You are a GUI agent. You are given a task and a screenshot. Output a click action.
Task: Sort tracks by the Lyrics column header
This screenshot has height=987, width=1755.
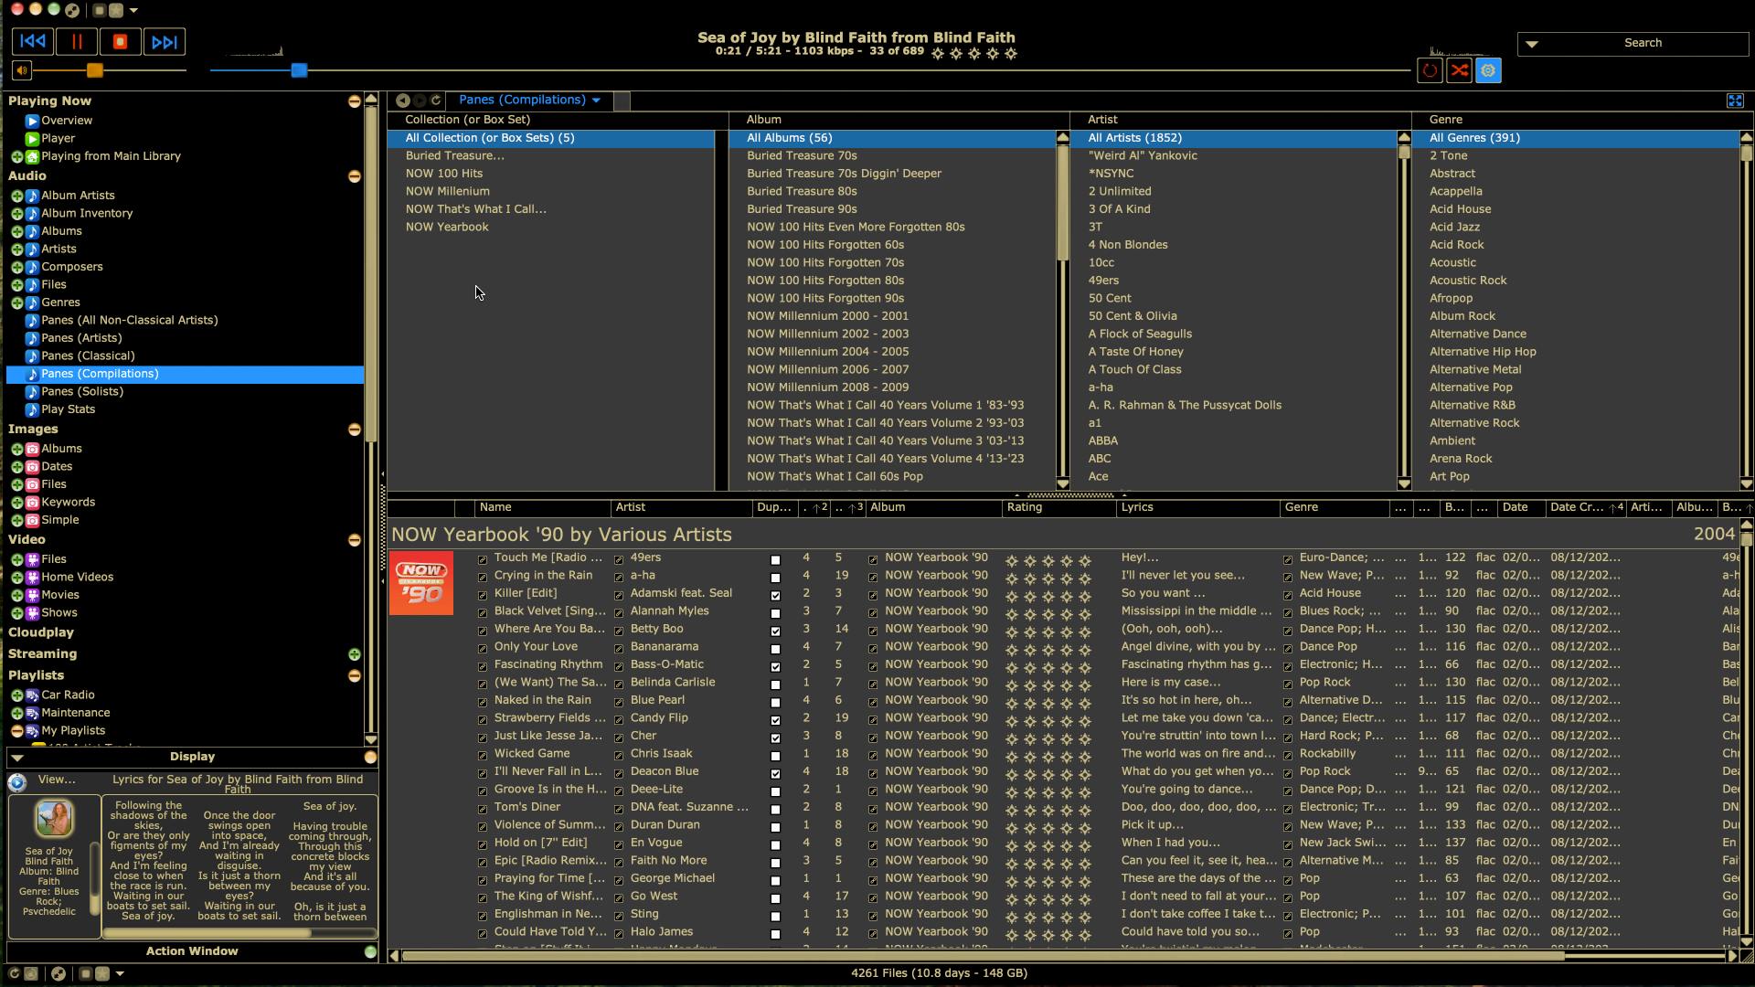[1197, 507]
